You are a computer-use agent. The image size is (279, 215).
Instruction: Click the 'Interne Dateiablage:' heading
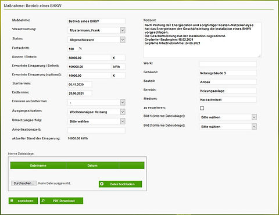pos(21,153)
